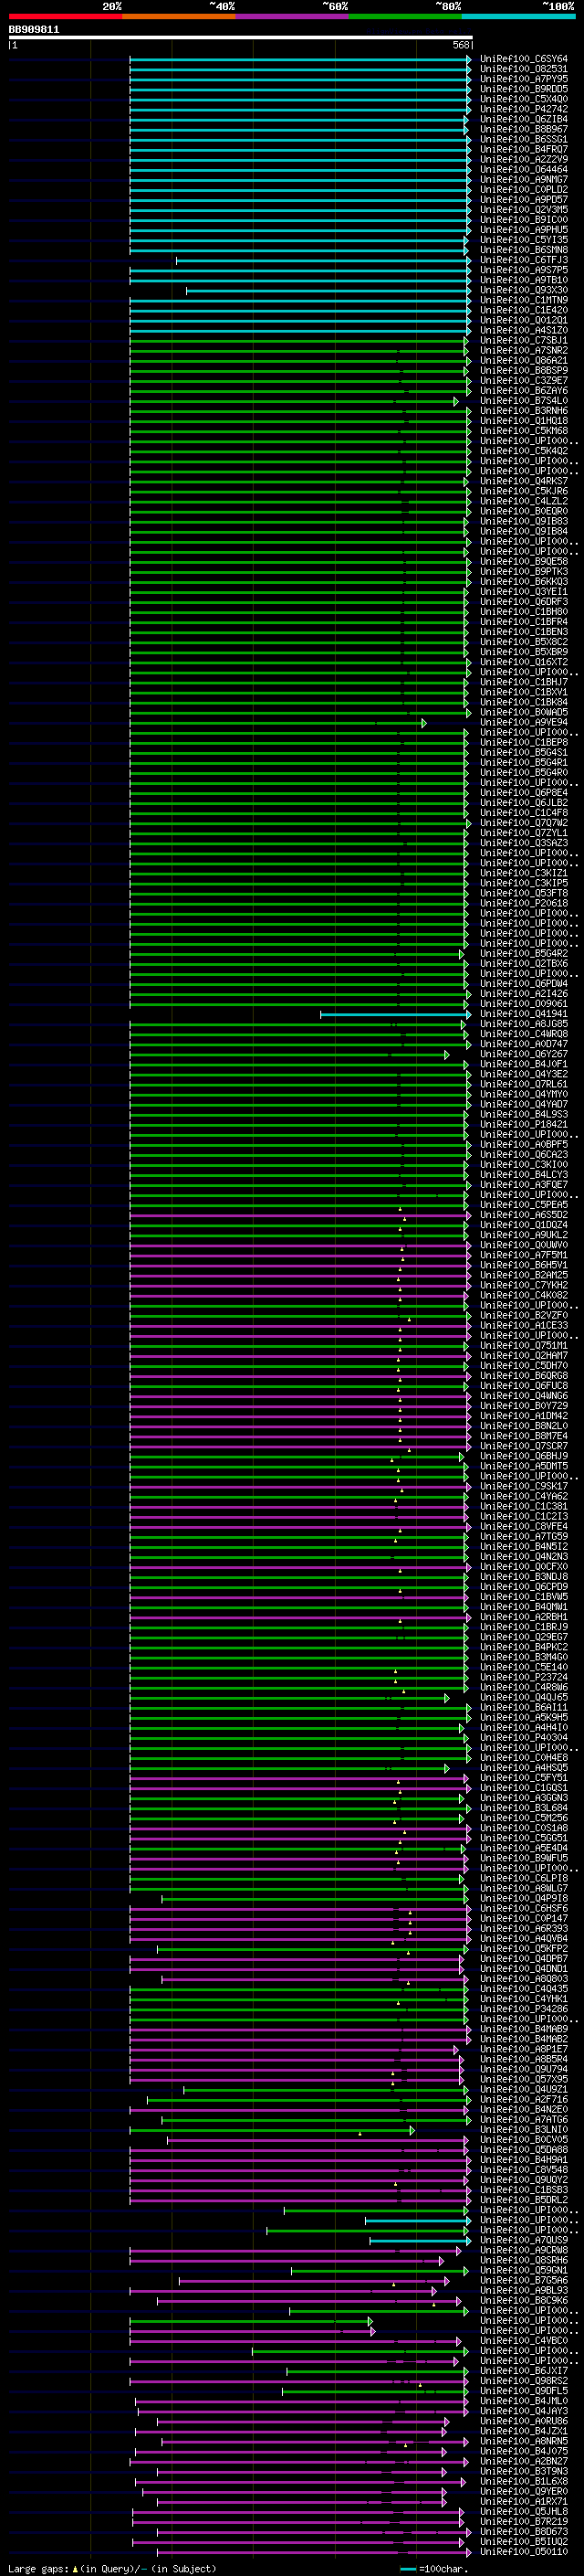The image size is (584, 2576).
Task: Click the UniRef100_O09061 label
Action: click(524, 1003)
